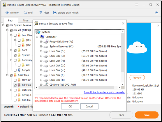This screenshot has height=122, width=162.
Task: Expand Local Disk (G:) node
Action: 41,66
